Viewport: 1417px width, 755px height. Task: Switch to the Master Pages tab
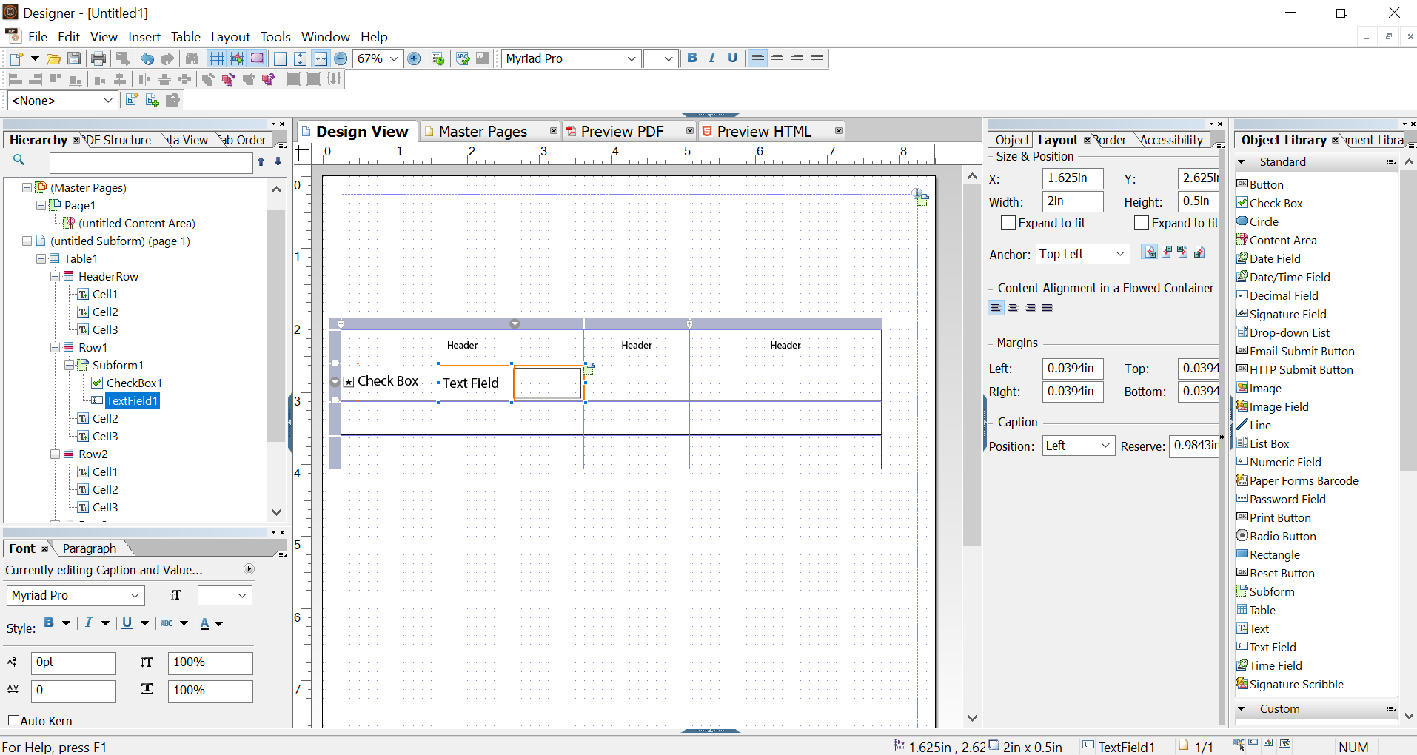(482, 131)
